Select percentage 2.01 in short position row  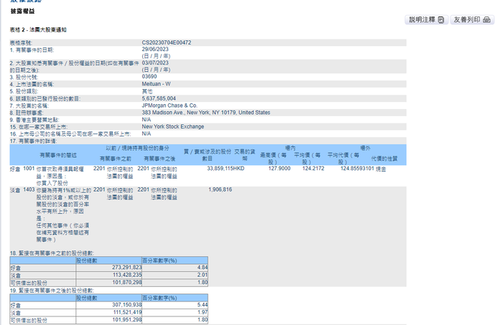(203, 275)
